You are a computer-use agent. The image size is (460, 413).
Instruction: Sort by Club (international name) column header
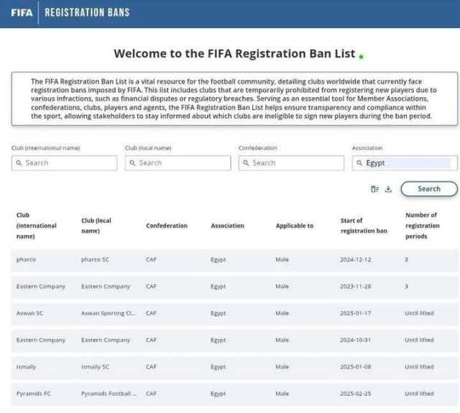37,226
